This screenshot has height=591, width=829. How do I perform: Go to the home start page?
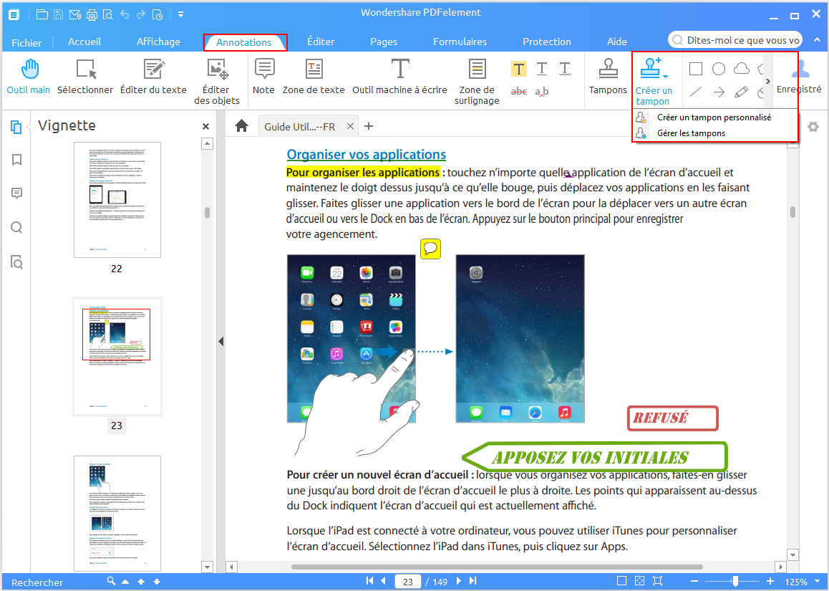[x=242, y=126]
